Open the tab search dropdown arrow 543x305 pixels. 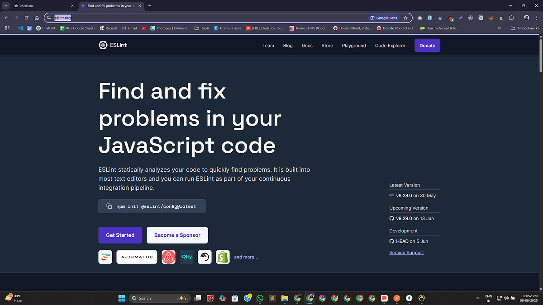(5, 5)
